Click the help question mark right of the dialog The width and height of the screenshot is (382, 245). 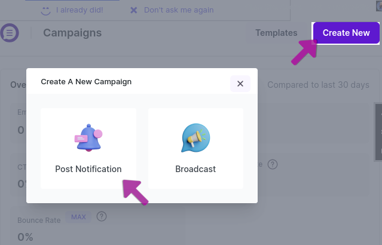click(x=273, y=164)
